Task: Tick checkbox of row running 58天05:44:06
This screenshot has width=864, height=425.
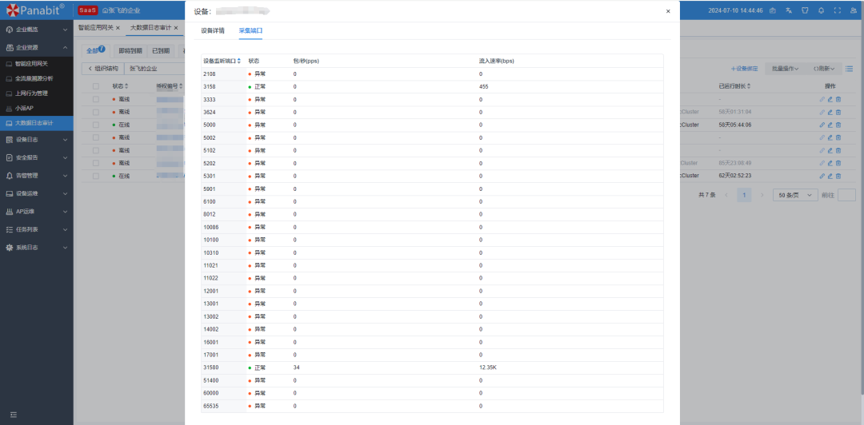Action: point(96,125)
